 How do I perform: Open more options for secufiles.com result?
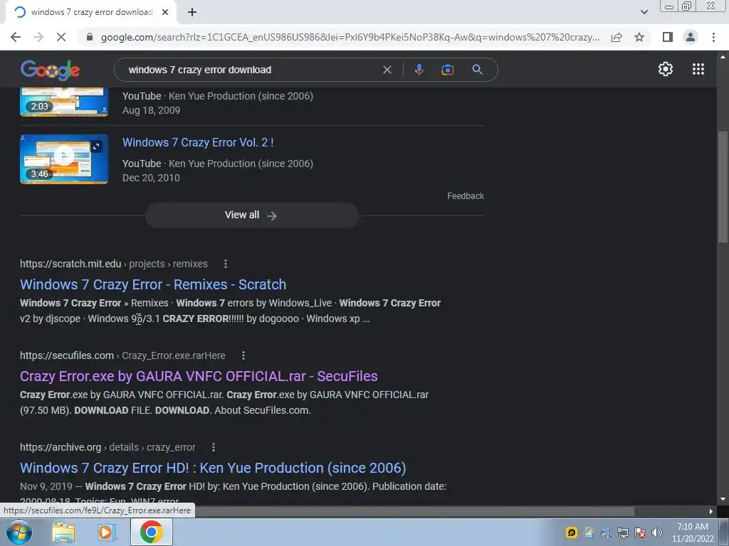click(x=243, y=355)
